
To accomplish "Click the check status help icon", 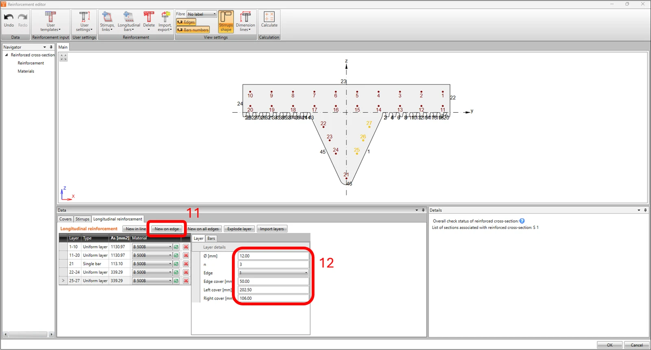I will click(x=522, y=221).
